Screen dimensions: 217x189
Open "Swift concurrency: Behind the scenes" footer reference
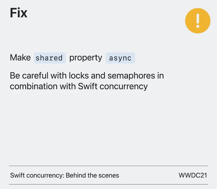click(65, 176)
